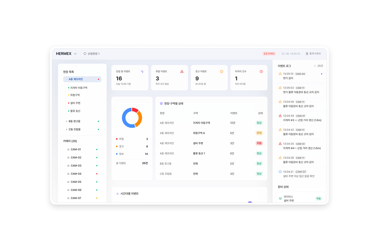The height and width of the screenshot is (251, 379).
Task: Click the 위험 status badge for 설비 주변 row
Action: [259, 143]
